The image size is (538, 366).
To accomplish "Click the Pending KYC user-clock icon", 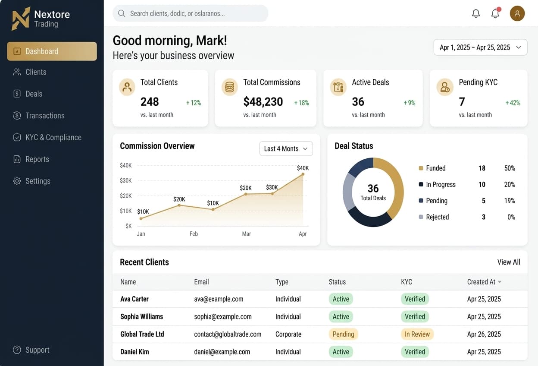I will click(444, 87).
